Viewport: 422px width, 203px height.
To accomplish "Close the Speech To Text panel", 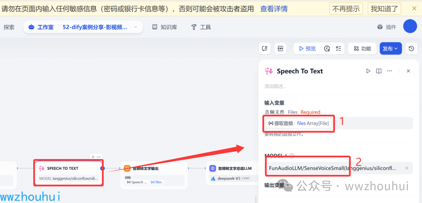I will [408, 71].
